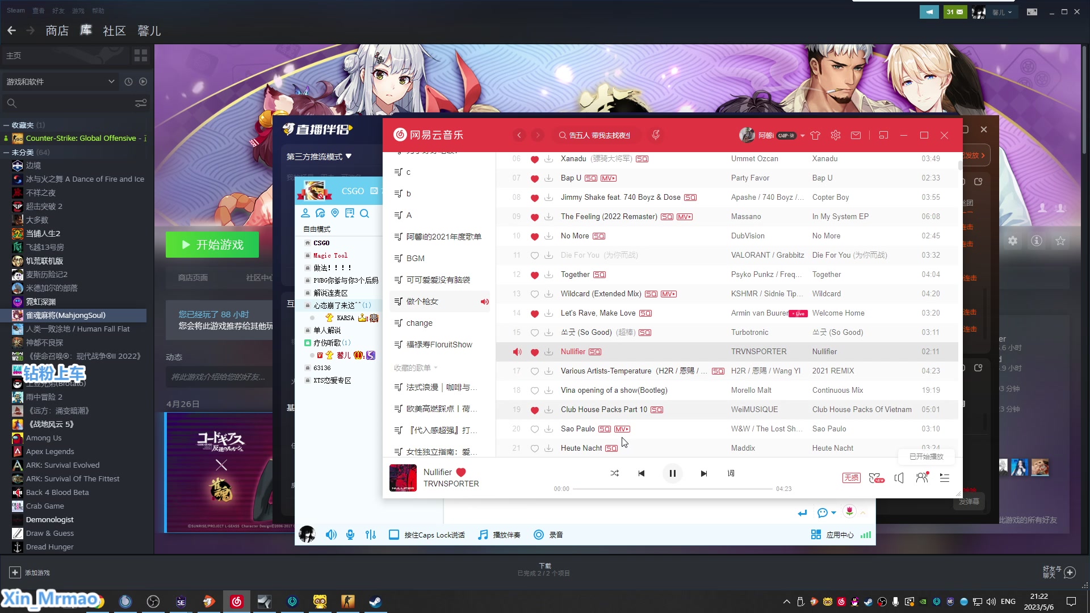Screen dimensions: 1090x613
Task: Open 应用中心 in YY
Action: 832,535
